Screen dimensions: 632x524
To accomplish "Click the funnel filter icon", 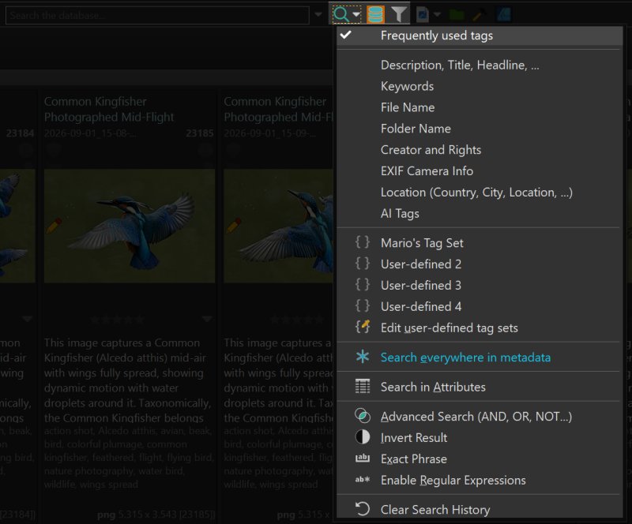I will [399, 14].
